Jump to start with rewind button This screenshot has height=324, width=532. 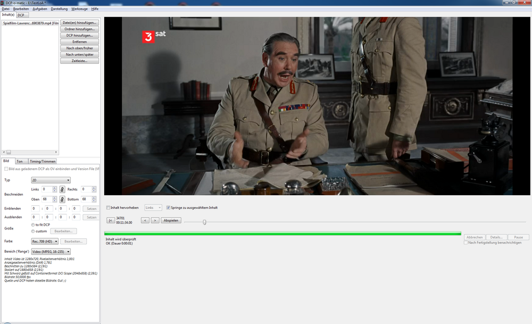pyautogui.click(x=110, y=220)
